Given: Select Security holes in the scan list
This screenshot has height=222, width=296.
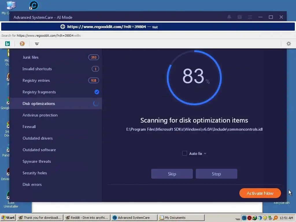Looking at the screenshot, I should click(x=56, y=173).
